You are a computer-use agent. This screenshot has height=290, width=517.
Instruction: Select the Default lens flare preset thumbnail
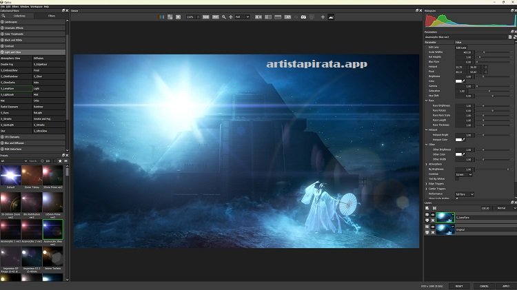tap(10, 176)
